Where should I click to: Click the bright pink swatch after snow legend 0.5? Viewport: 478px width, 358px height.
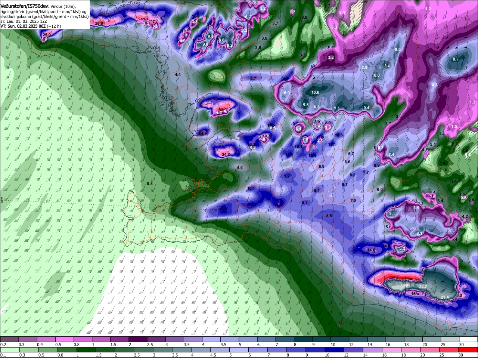click(x=65, y=339)
